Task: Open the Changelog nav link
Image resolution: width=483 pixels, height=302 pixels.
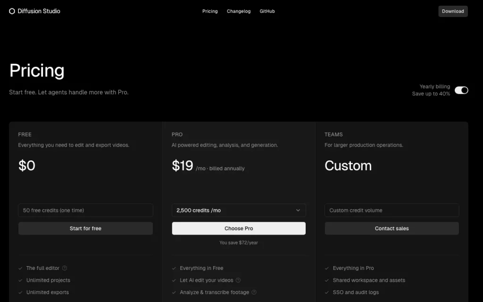Action: (x=239, y=11)
